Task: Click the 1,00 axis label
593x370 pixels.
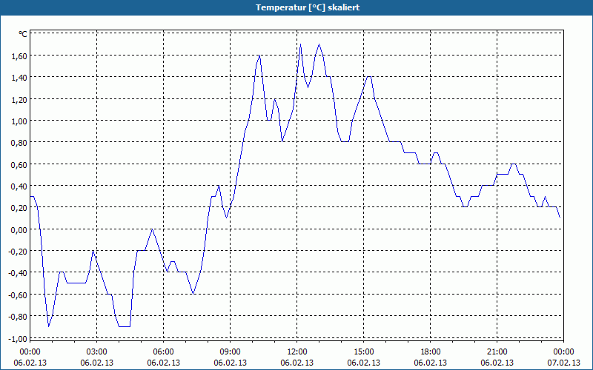Action: 20,121
